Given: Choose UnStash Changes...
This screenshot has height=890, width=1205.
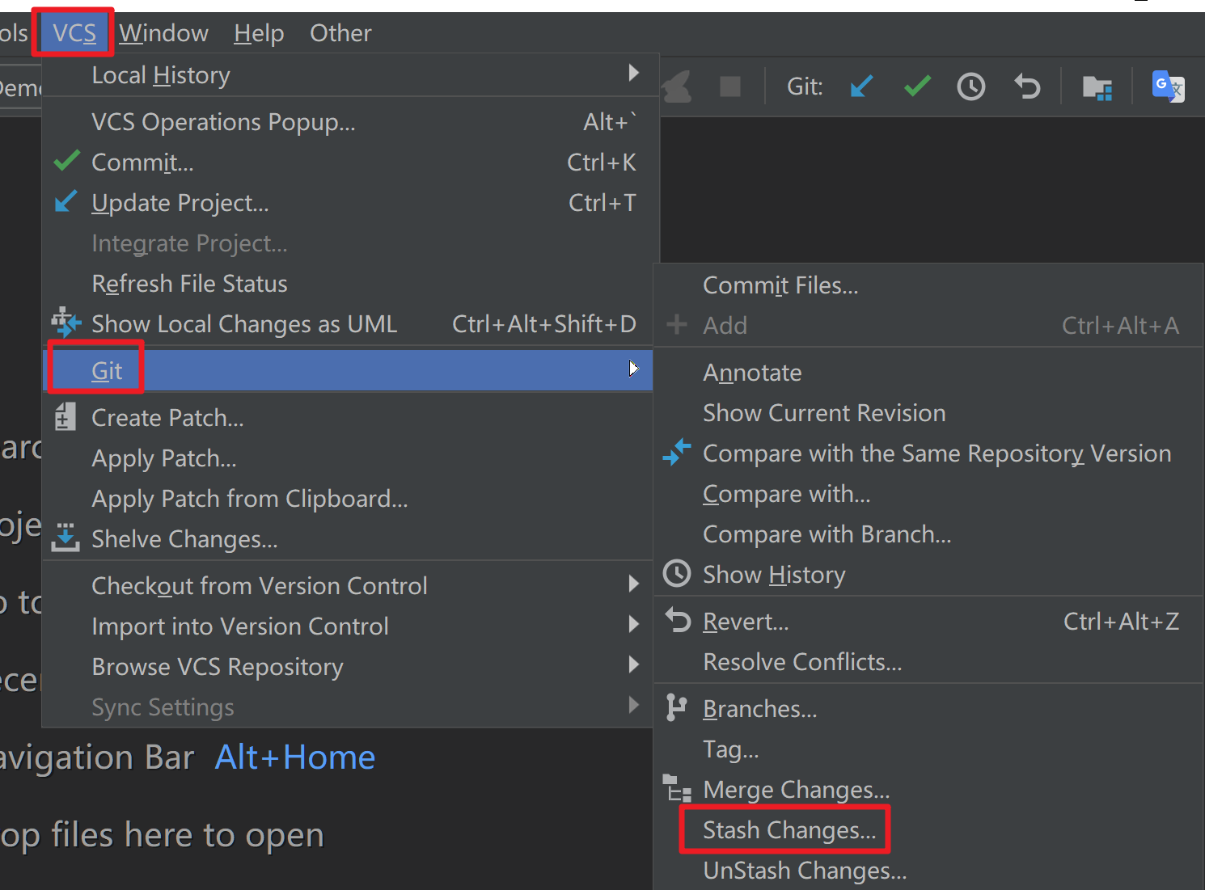Looking at the screenshot, I should (x=928, y=871).
